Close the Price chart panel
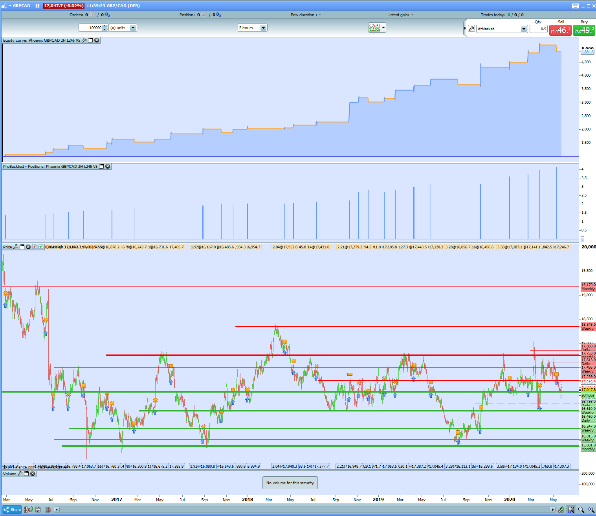The image size is (596, 516). pos(28,247)
